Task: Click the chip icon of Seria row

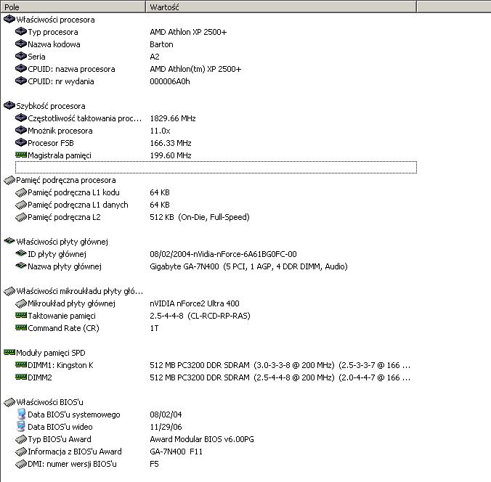Action: (20, 57)
